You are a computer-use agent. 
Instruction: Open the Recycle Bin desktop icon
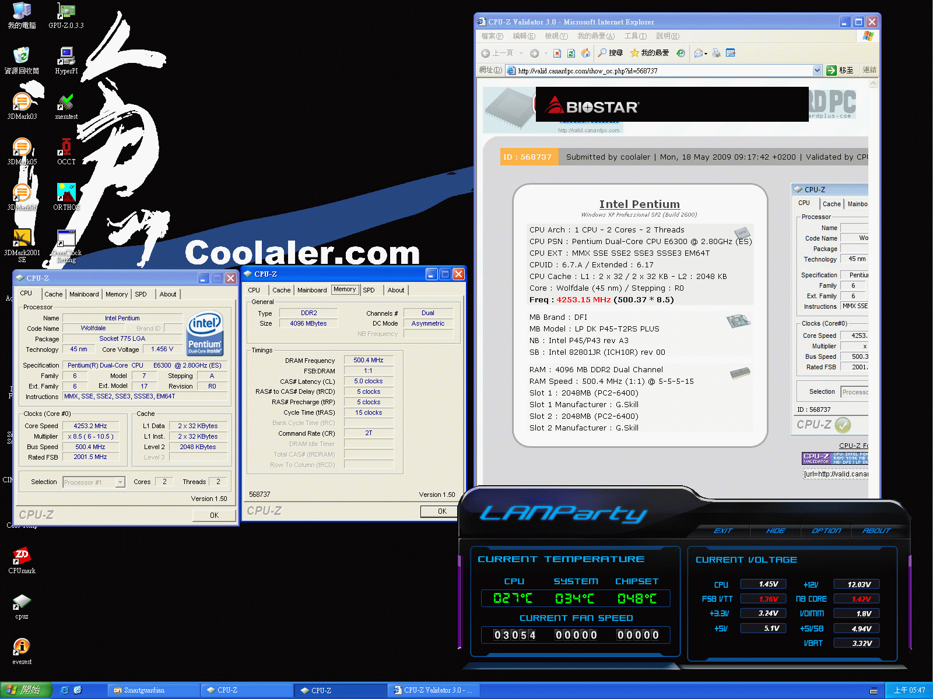tap(22, 61)
